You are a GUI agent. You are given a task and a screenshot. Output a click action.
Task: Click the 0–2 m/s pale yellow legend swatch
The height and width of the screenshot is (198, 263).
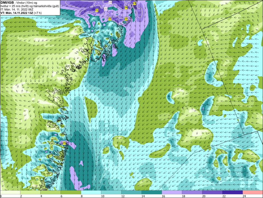tap(10, 192)
